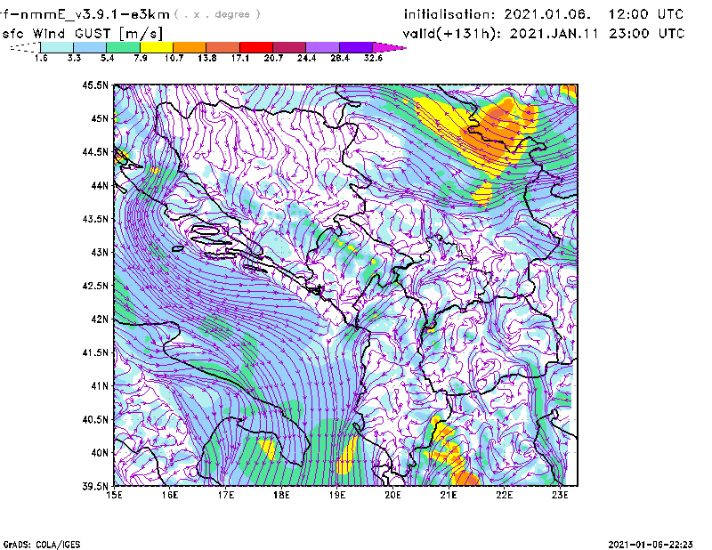Click the "18E" longitude label
The height and width of the screenshot is (550, 712).
[281, 495]
